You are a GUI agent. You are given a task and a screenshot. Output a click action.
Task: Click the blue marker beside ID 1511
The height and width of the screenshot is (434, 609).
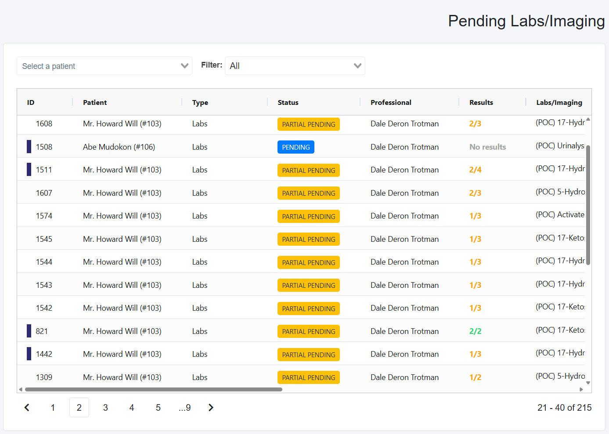click(x=29, y=170)
